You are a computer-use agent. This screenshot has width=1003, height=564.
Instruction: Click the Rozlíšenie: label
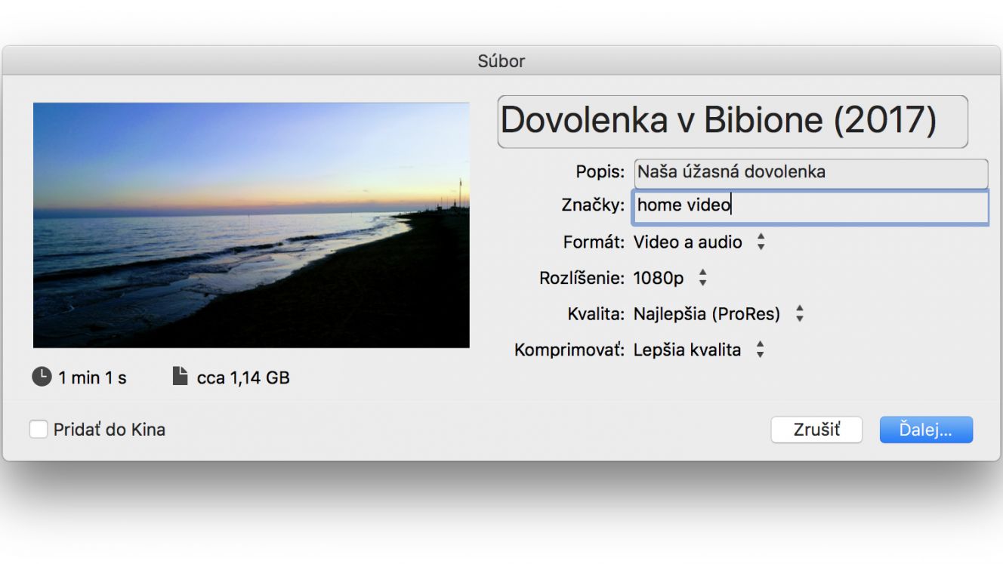click(x=582, y=278)
